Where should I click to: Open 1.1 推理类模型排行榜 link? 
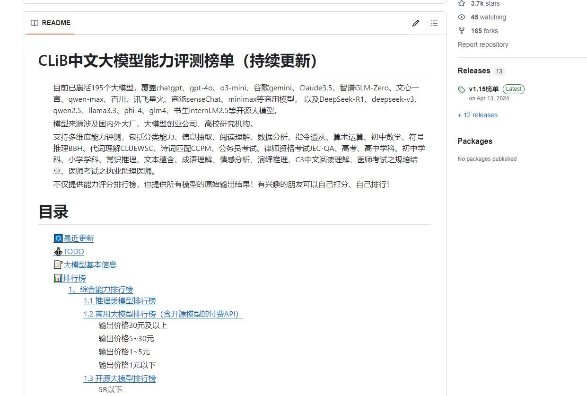click(x=120, y=300)
